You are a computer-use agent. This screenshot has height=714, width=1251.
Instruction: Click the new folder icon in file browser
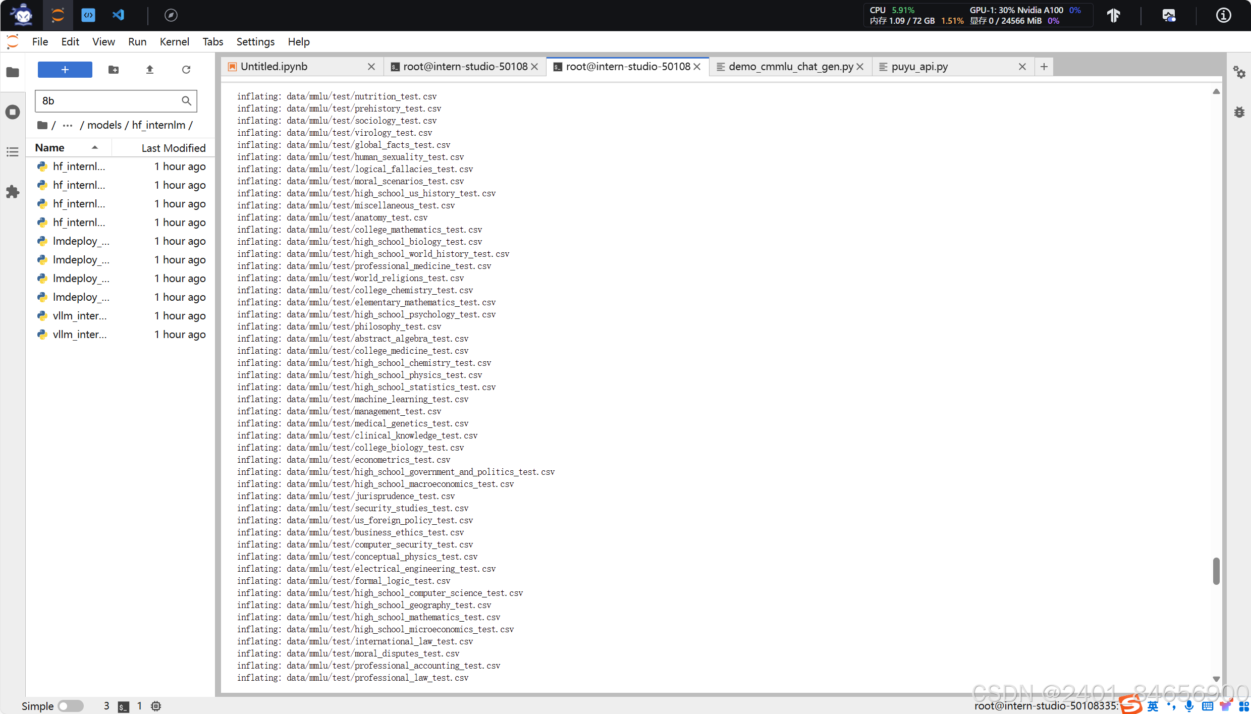click(x=114, y=70)
